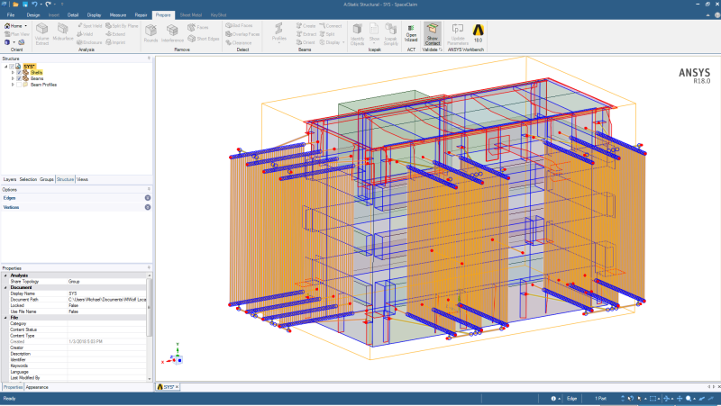Viewport: 721px width, 406px height.
Task: Close the SYS document tab
Action: pos(177,387)
